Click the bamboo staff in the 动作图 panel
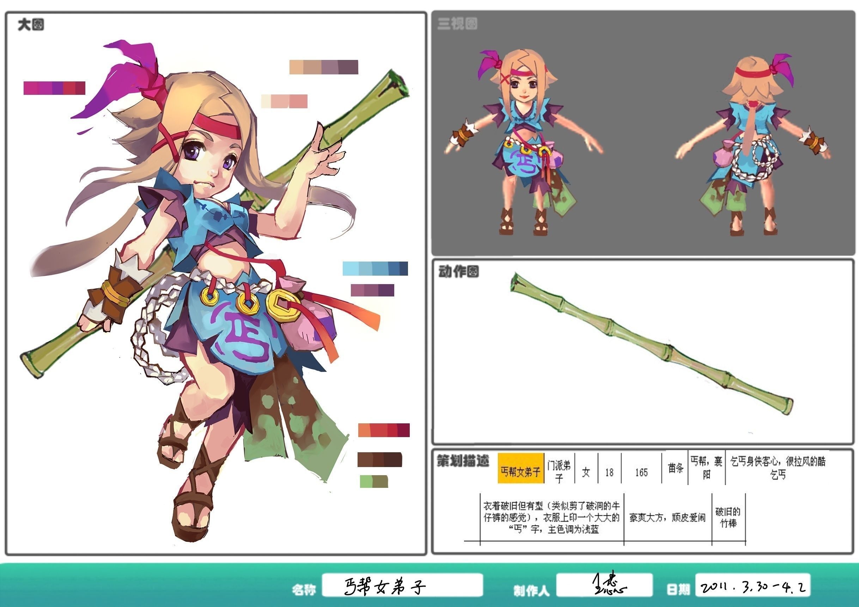The image size is (859, 607). [652, 343]
